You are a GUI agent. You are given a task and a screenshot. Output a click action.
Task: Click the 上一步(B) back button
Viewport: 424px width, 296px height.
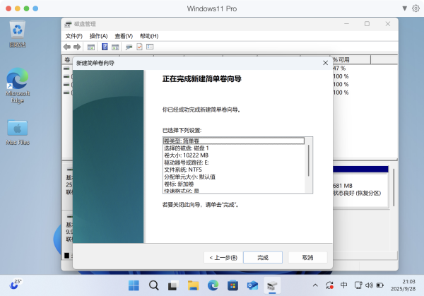223,257
